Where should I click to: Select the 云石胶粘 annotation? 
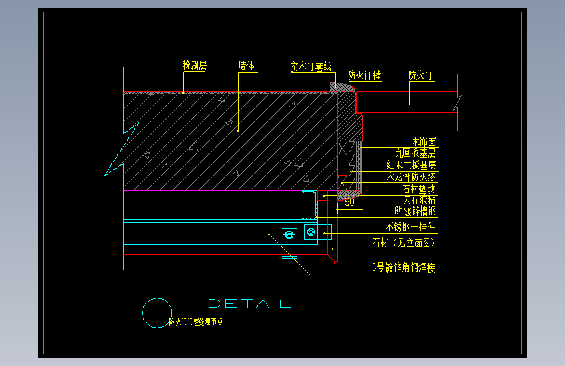click(420, 200)
